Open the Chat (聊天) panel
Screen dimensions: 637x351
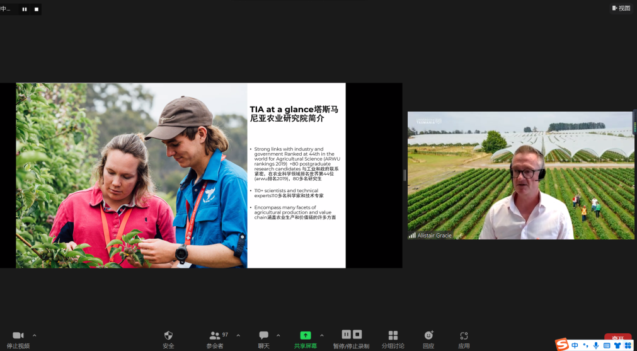[263, 336]
